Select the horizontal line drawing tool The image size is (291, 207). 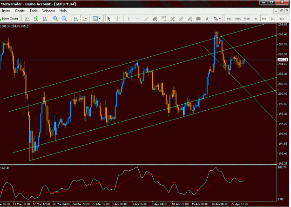pos(137,19)
